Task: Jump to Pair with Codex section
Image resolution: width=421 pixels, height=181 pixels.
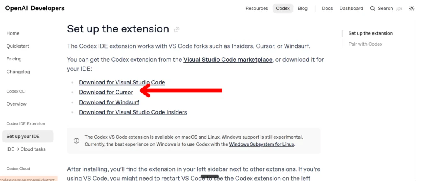Action: 365,44
